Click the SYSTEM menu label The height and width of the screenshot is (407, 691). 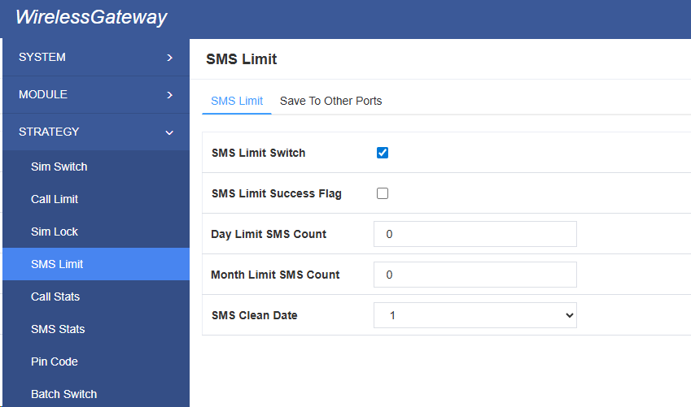tap(42, 58)
